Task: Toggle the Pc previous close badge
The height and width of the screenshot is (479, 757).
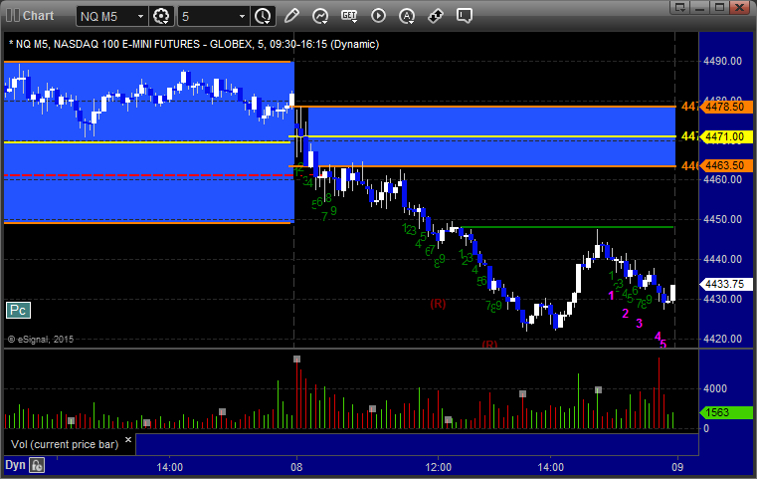Action: coord(17,311)
